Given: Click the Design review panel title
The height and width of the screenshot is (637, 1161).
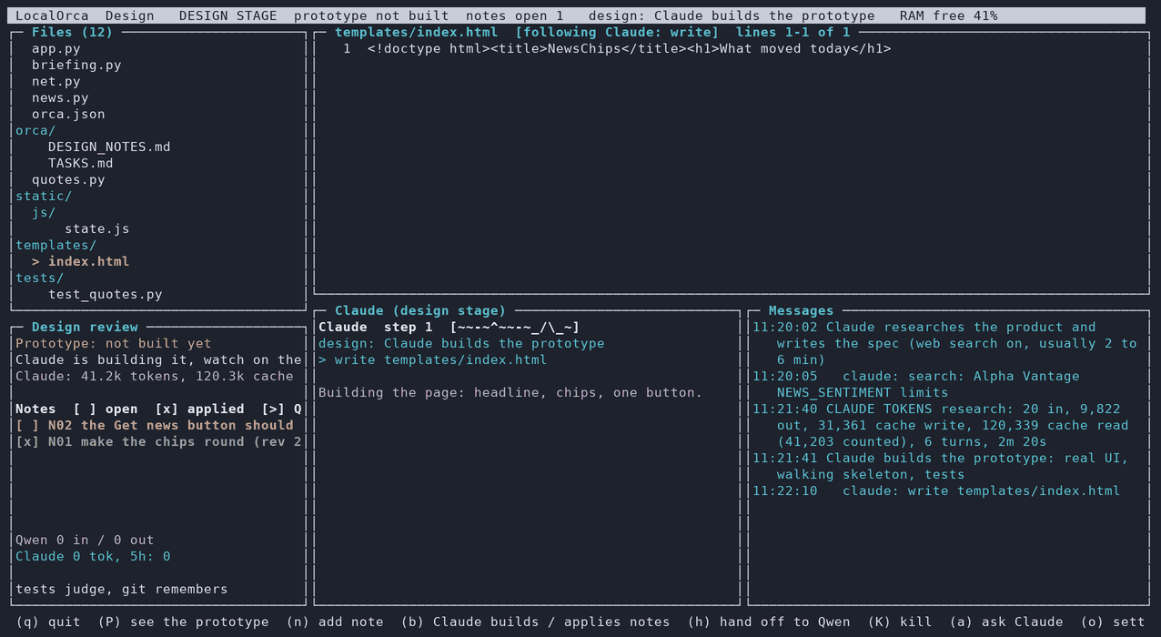Looking at the screenshot, I should [85, 327].
